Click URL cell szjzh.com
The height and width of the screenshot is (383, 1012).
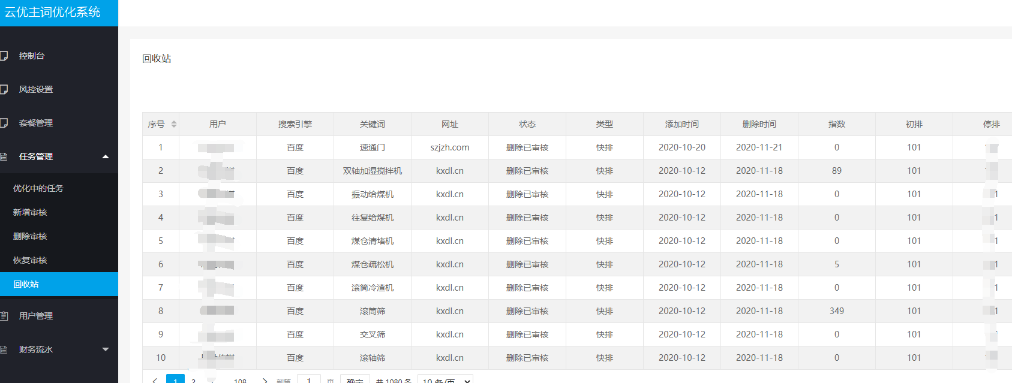pyautogui.click(x=450, y=147)
